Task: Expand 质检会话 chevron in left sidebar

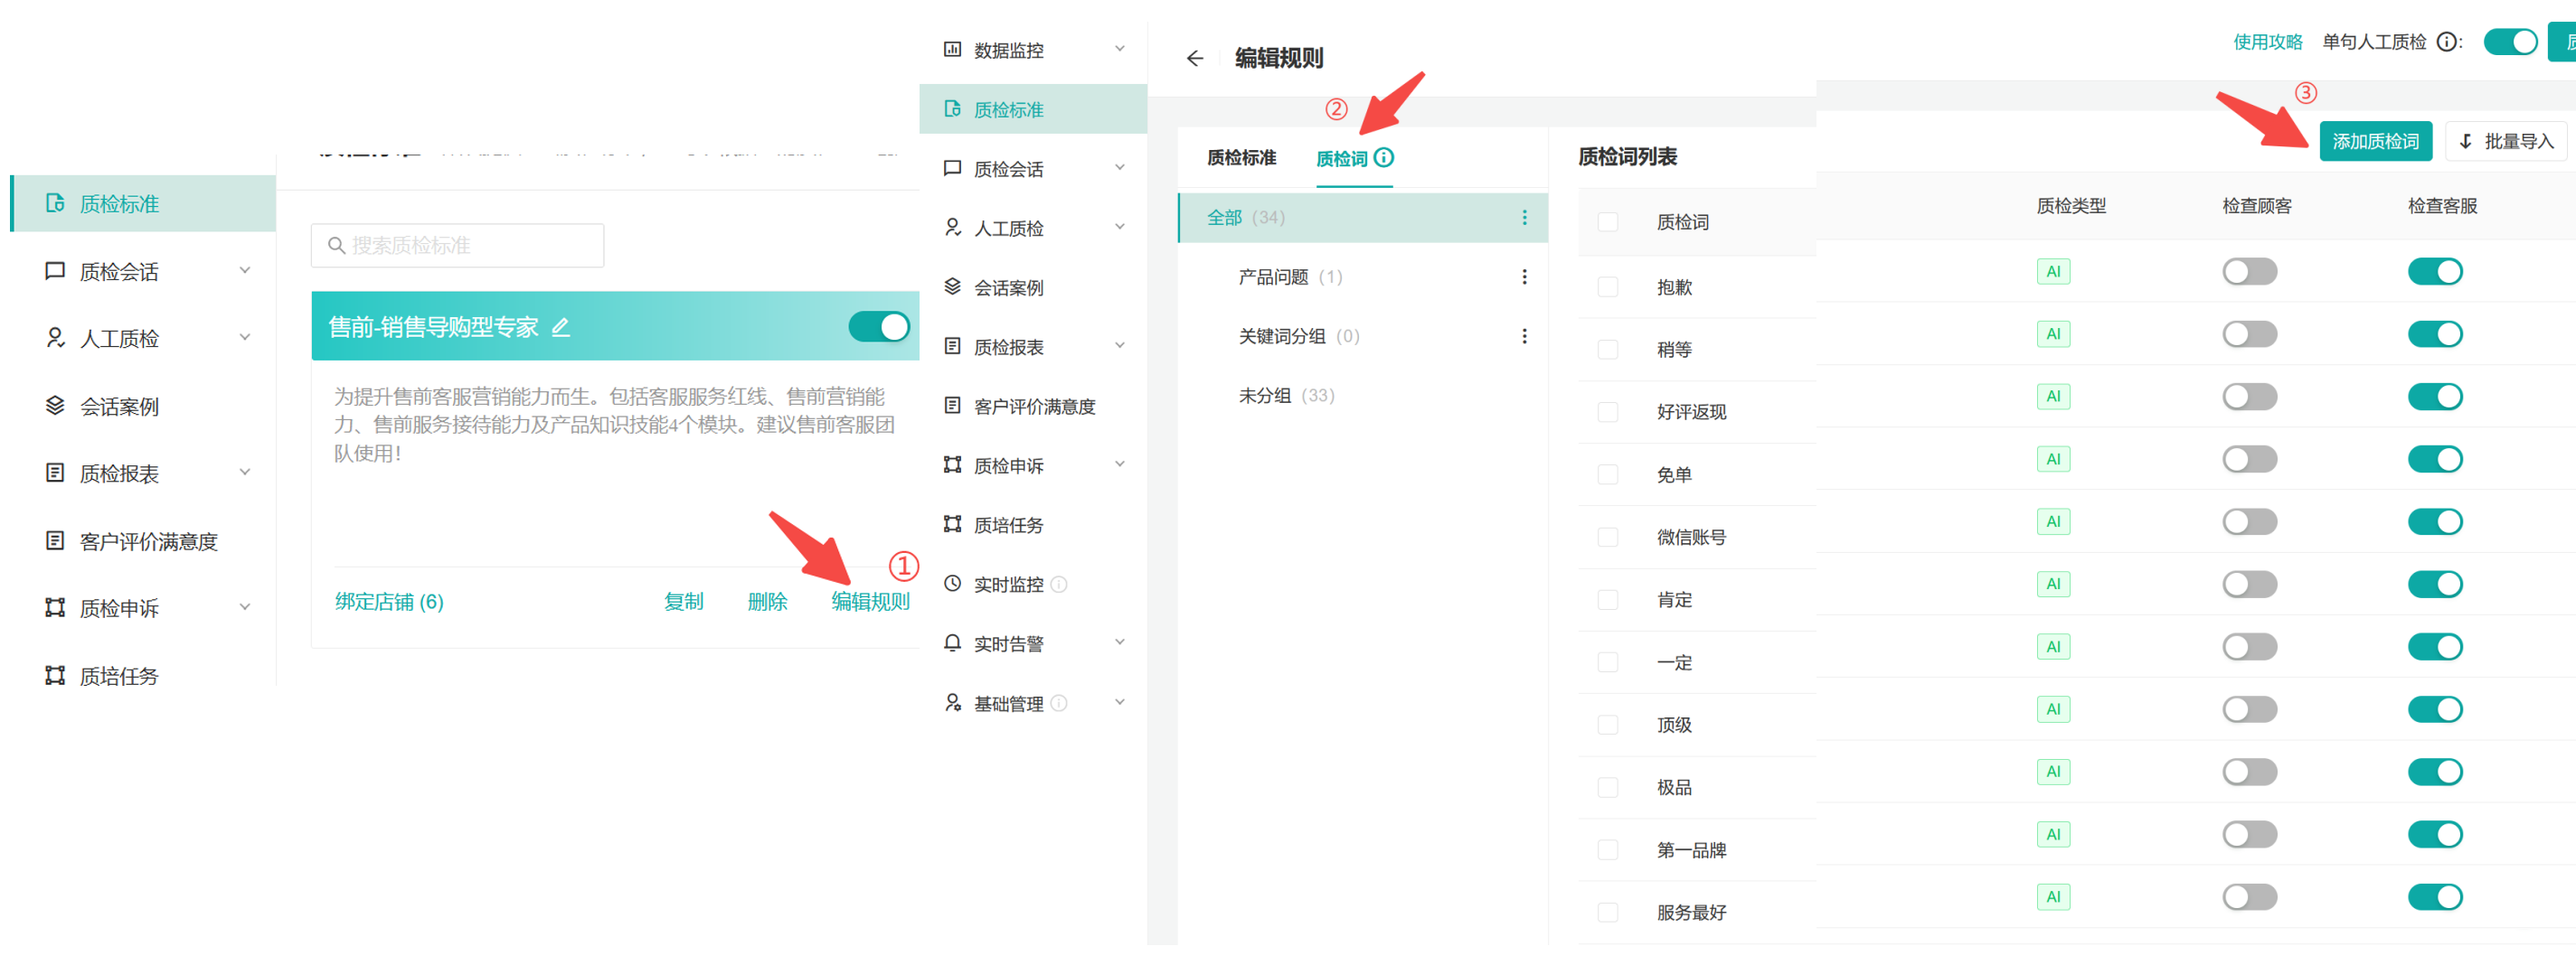Action: point(244,270)
